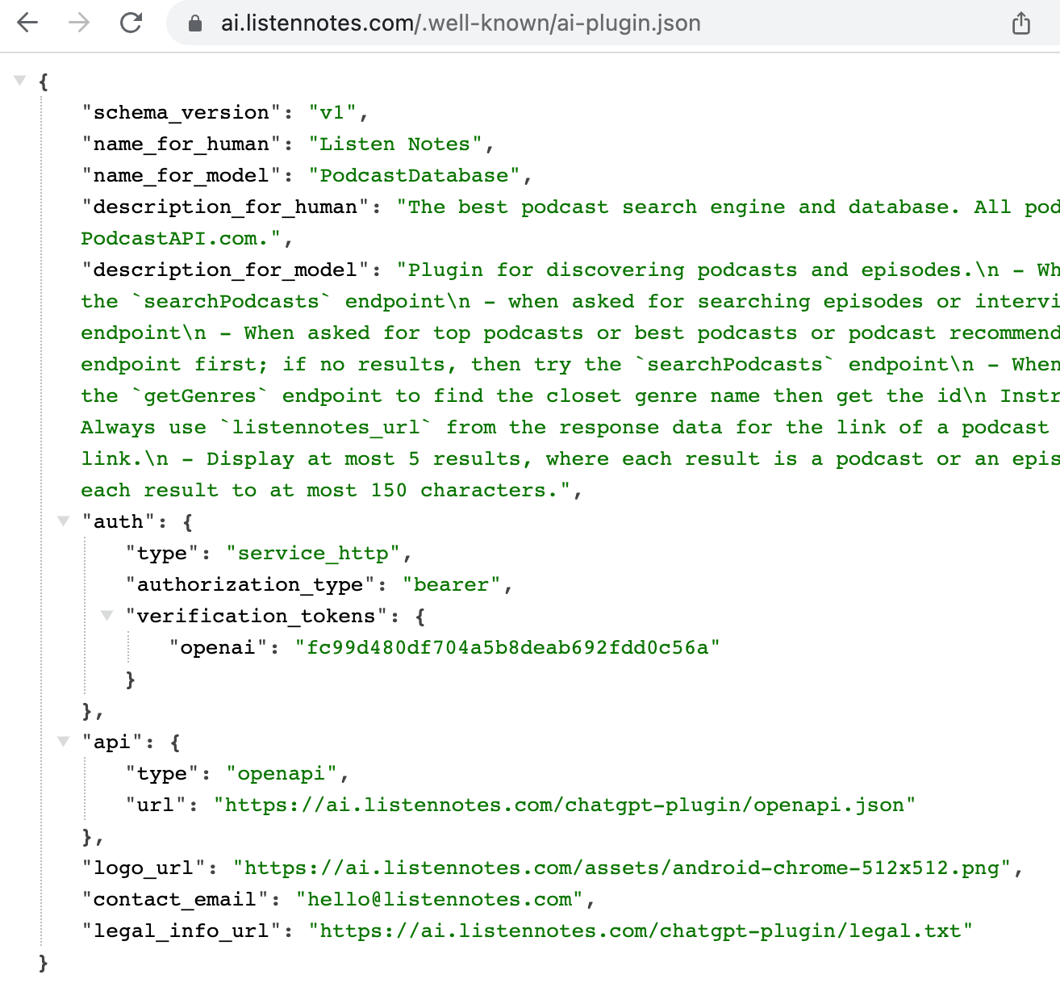Screen dimensions: 1060x1004
Task: Click the "description_for_human" key
Action: pyautogui.click(x=225, y=207)
